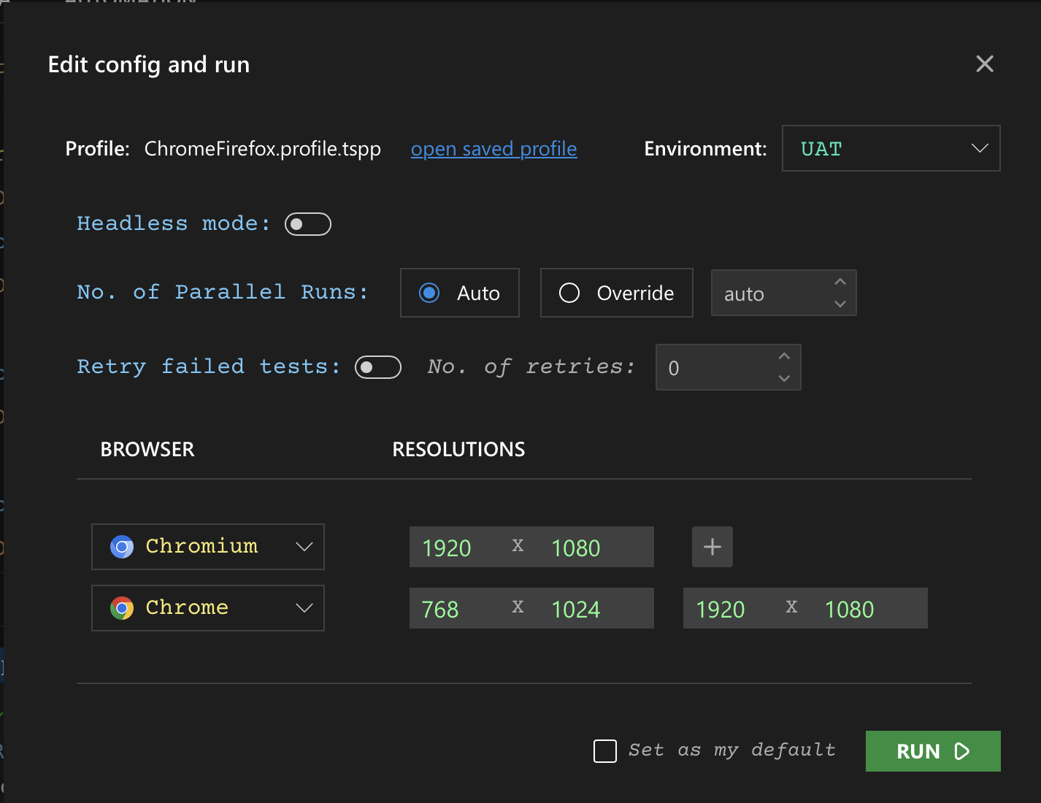Click the 768 width resolution field
The width and height of the screenshot is (1041, 803).
point(441,609)
